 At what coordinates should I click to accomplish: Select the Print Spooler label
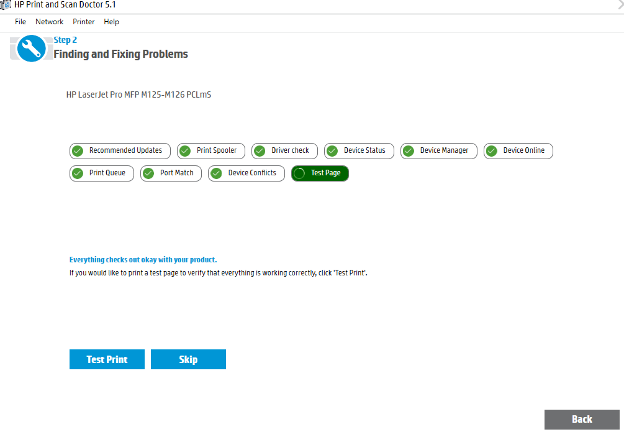click(217, 150)
